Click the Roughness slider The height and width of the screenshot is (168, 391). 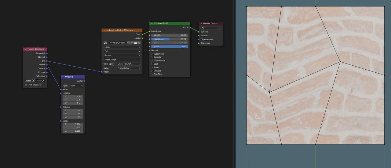[170, 39]
